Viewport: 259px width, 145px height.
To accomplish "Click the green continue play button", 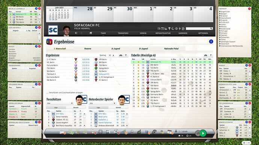I will (203, 133).
